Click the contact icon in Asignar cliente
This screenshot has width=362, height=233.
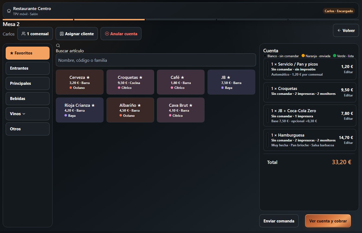pyautogui.click(x=62, y=34)
